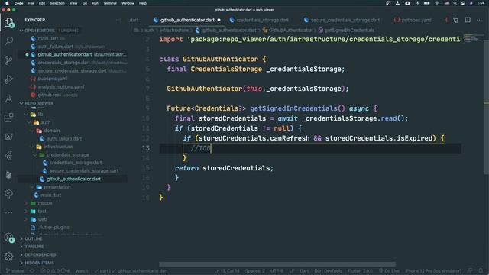Open the Run and Debug view

[x=8, y=79]
